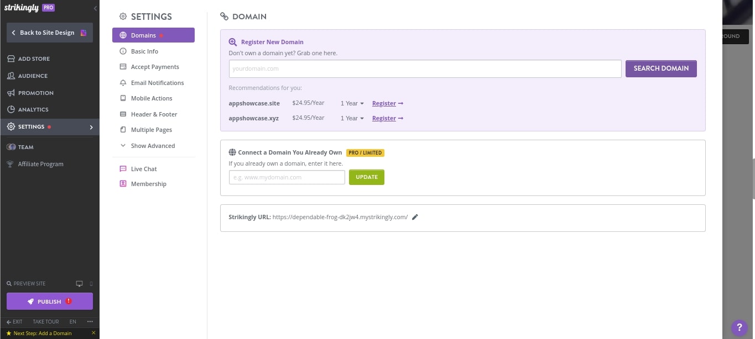Open the year dropdown for appshowcase.xyz

coord(352,118)
